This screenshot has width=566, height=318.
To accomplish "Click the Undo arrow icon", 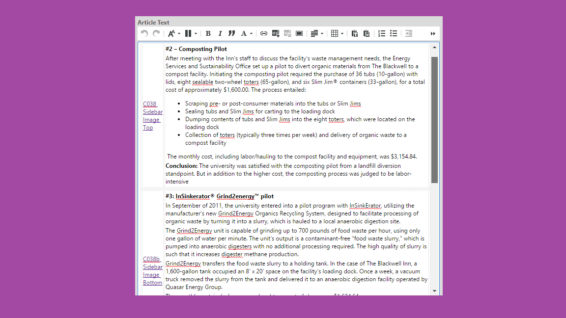I will click(144, 33).
